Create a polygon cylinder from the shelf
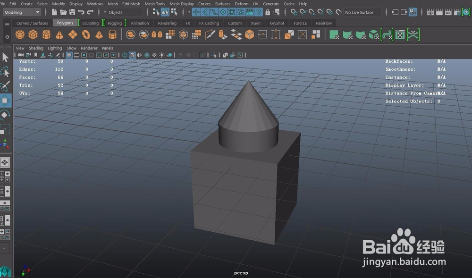Screen dimensions: 472x278 [46, 34]
